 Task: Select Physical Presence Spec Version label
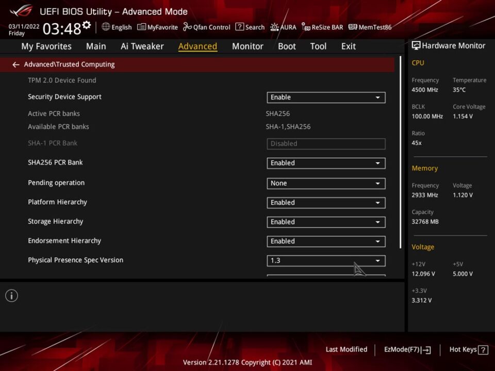pos(75,260)
